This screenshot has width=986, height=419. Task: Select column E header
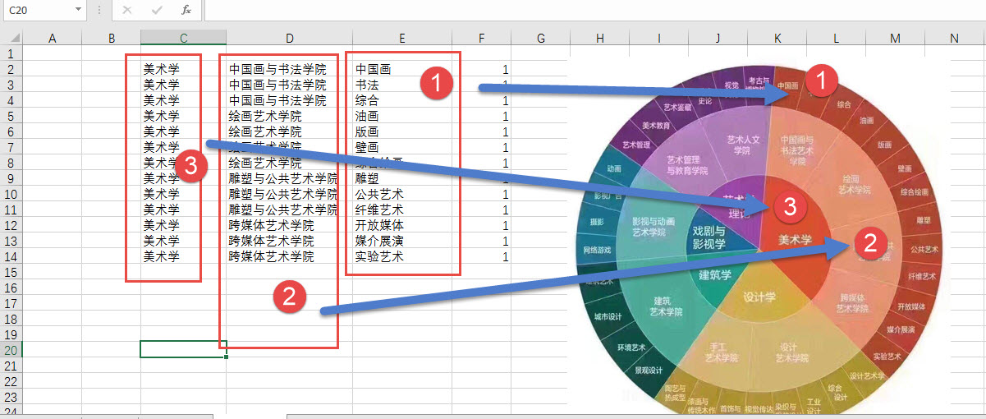[x=402, y=38]
